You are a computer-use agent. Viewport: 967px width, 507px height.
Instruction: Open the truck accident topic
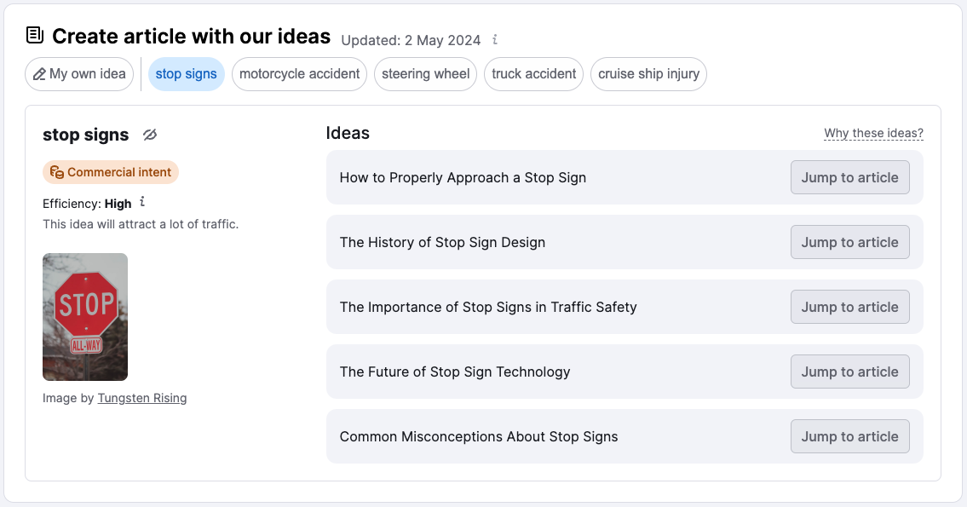point(533,74)
